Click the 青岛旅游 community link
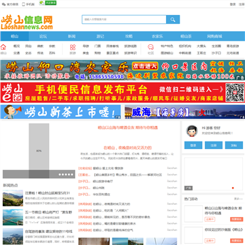The height and width of the screenshot is (245, 245). click(233, 46)
